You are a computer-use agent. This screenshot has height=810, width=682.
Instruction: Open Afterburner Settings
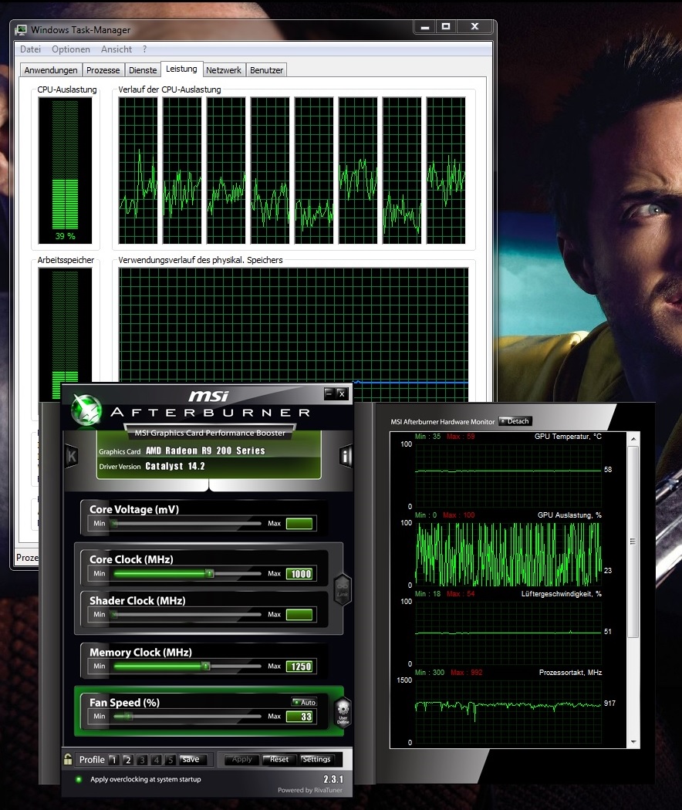316,759
